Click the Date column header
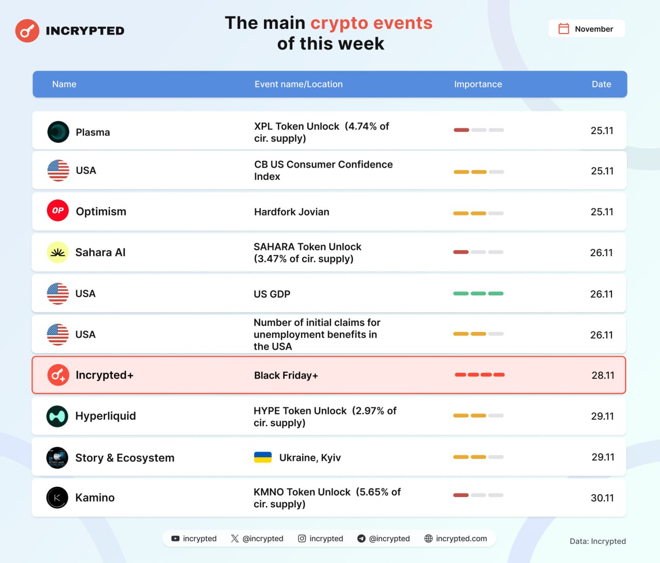 click(x=601, y=84)
